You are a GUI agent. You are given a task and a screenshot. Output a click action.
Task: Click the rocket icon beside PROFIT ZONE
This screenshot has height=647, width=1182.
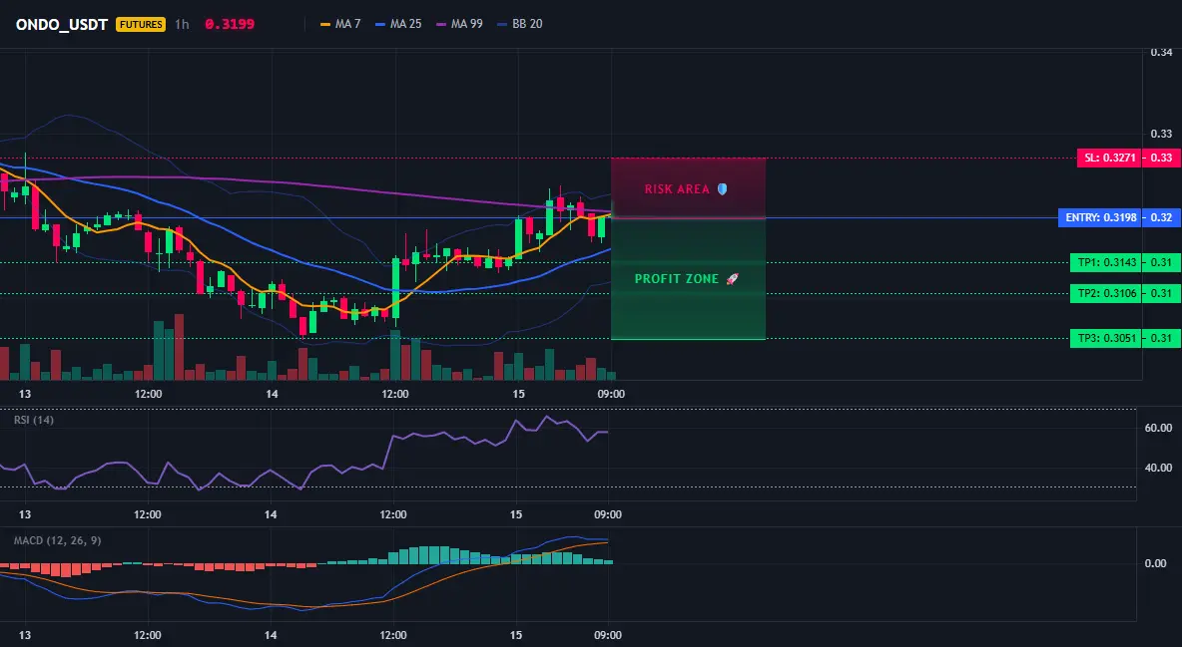(732, 279)
